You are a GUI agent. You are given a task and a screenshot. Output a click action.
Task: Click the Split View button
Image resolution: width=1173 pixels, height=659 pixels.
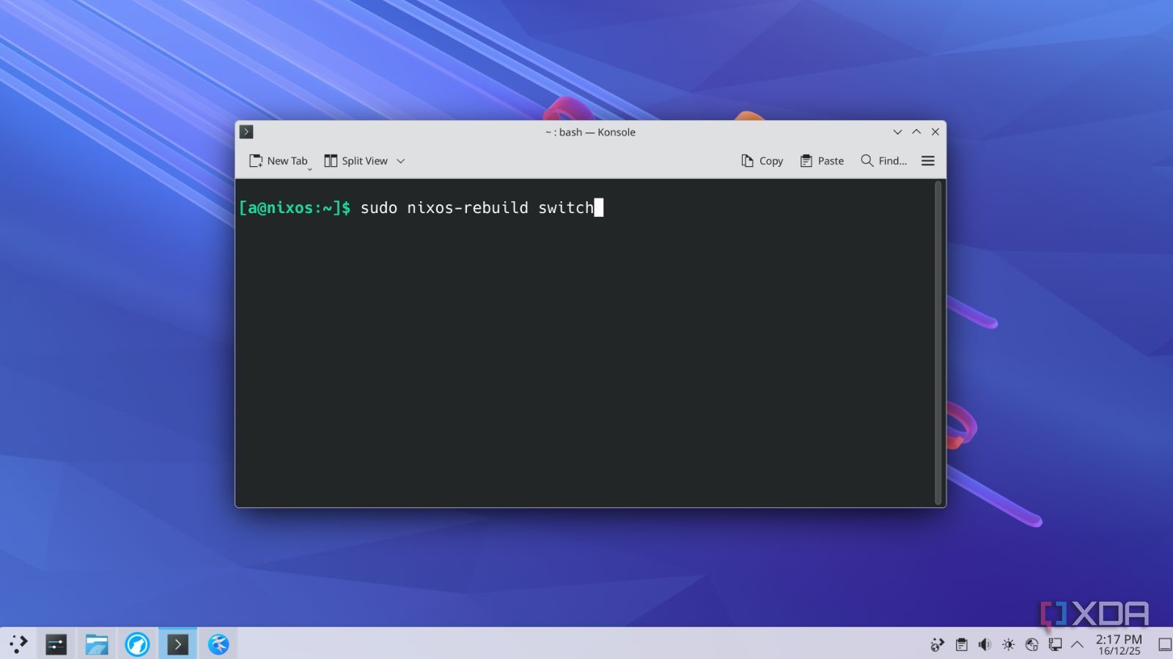point(356,161)
